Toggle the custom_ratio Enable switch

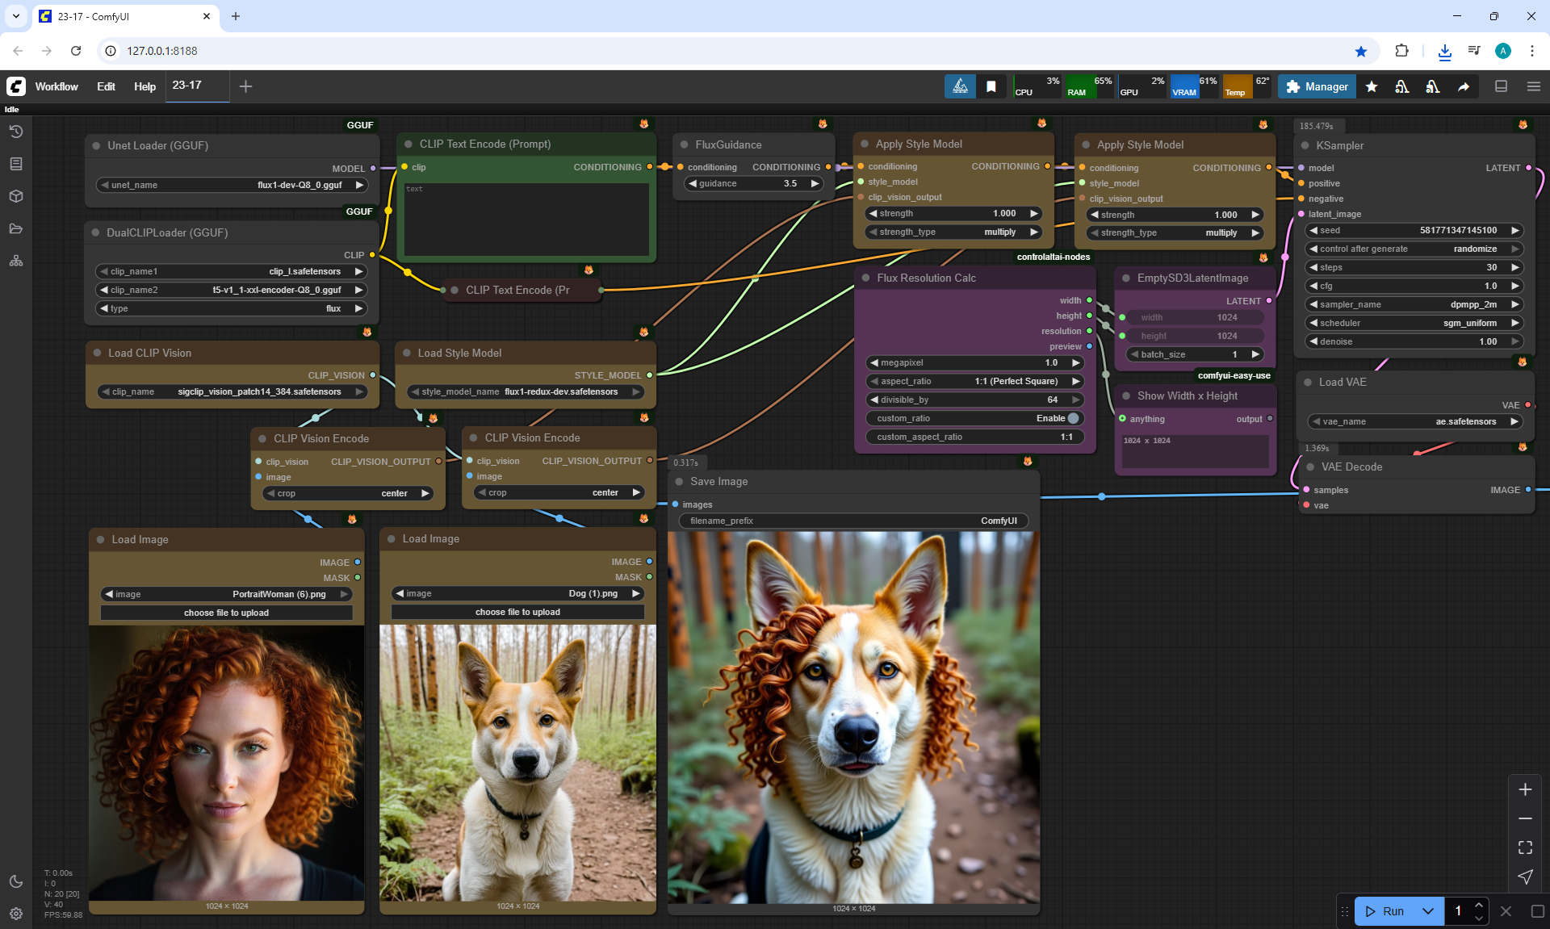point(1073,418)
